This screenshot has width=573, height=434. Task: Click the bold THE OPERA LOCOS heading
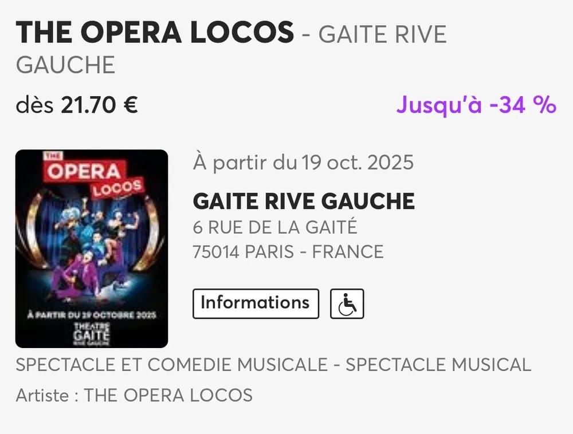click(x=155, y=33)
